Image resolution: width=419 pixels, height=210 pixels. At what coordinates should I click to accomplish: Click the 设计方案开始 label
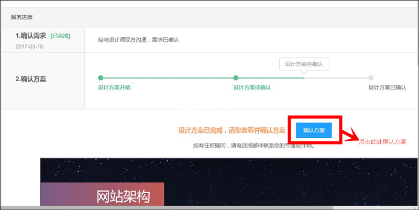click(x=114, y=87)
